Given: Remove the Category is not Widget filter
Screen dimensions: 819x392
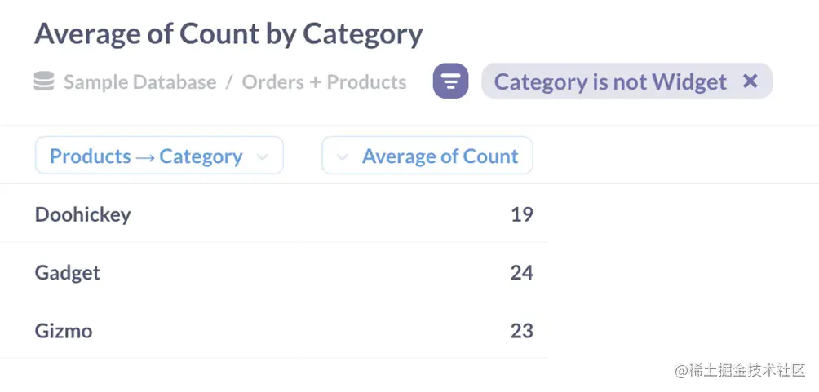Looking at the screenshot, I should 750,81.
